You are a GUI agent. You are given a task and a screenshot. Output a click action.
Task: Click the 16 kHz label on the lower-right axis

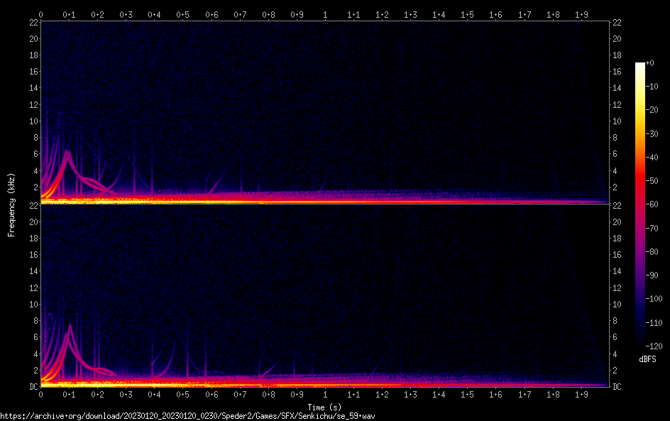click(x=617, y=255)
